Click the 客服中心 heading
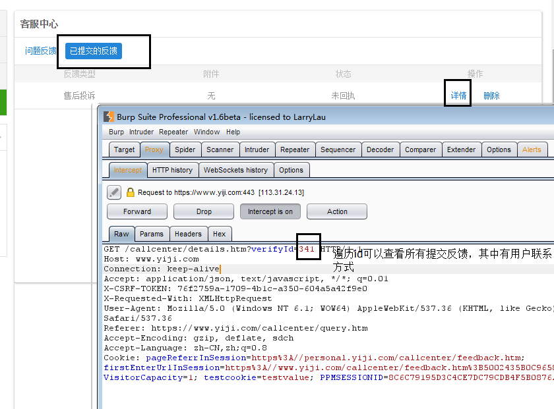Image resolution: width=554 pixels, height=409 pixels. [x=39, y=24]
